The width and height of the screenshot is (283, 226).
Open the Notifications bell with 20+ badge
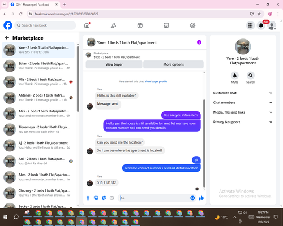click(x=261, y=25)
